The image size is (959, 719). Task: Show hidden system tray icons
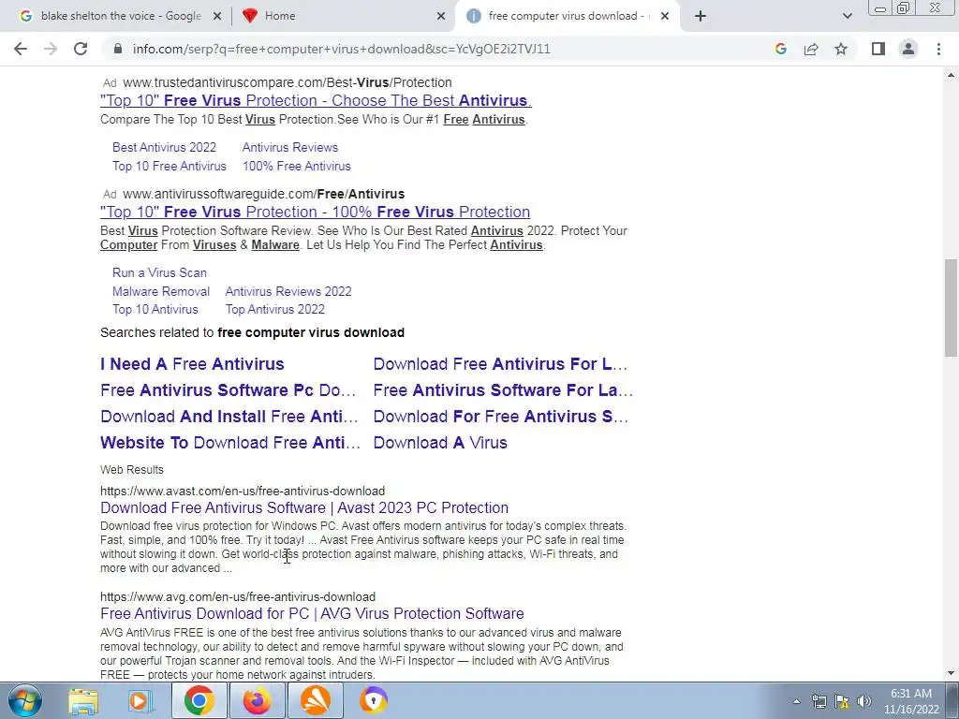tap(796, 701)
